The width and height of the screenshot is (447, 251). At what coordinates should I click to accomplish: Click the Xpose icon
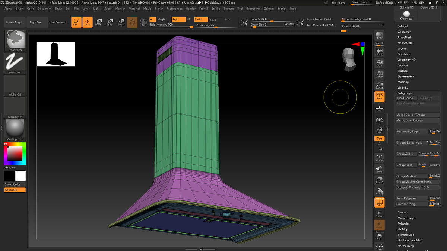pyautogui.click(x=379, y=247)
